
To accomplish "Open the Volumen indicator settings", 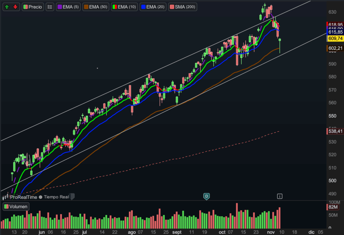I will coord(16,207).
